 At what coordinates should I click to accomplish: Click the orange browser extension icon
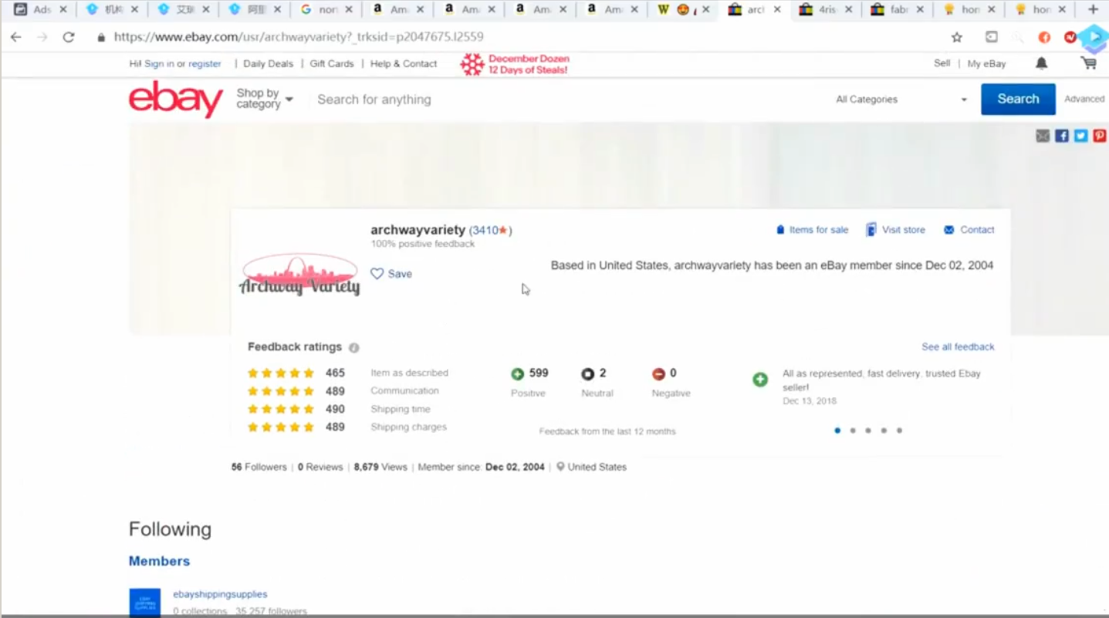[1044, 37]
